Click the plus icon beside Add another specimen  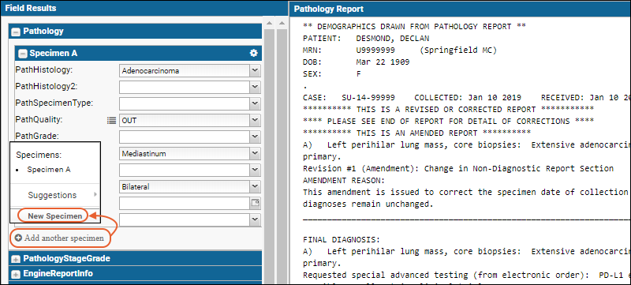click(18, 238)
